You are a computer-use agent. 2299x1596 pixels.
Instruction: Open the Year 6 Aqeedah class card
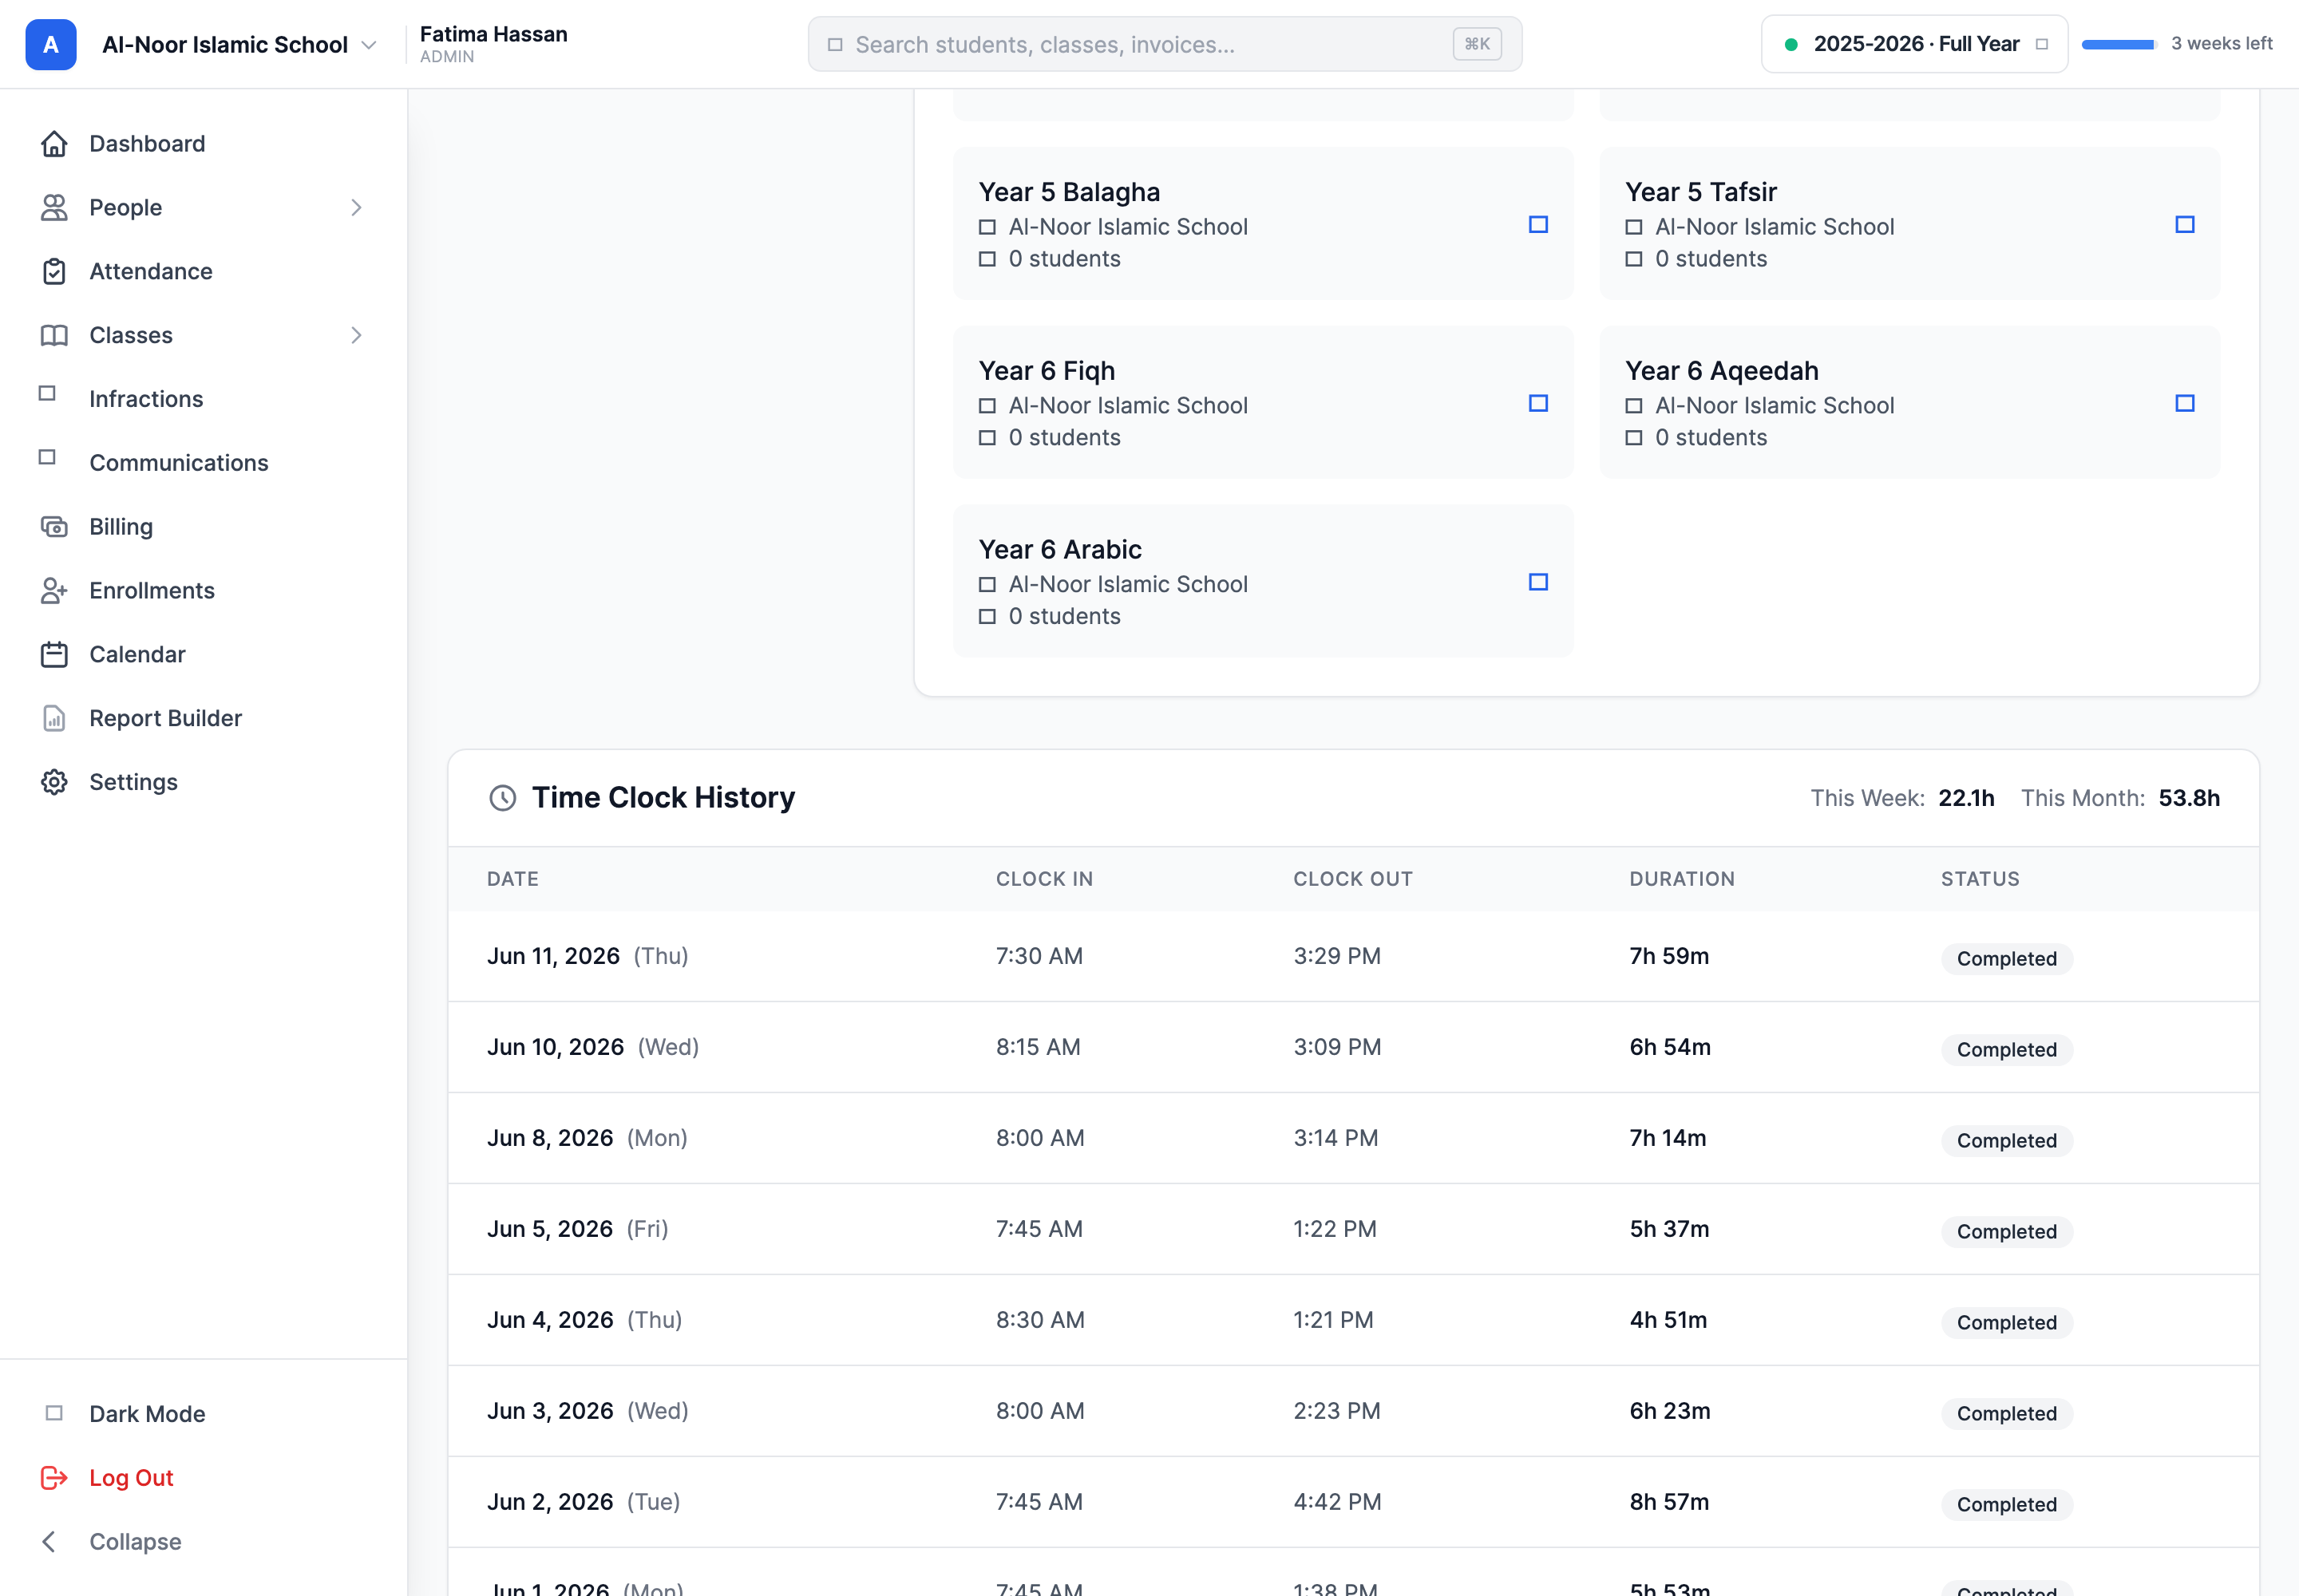tap(1909, 403)
